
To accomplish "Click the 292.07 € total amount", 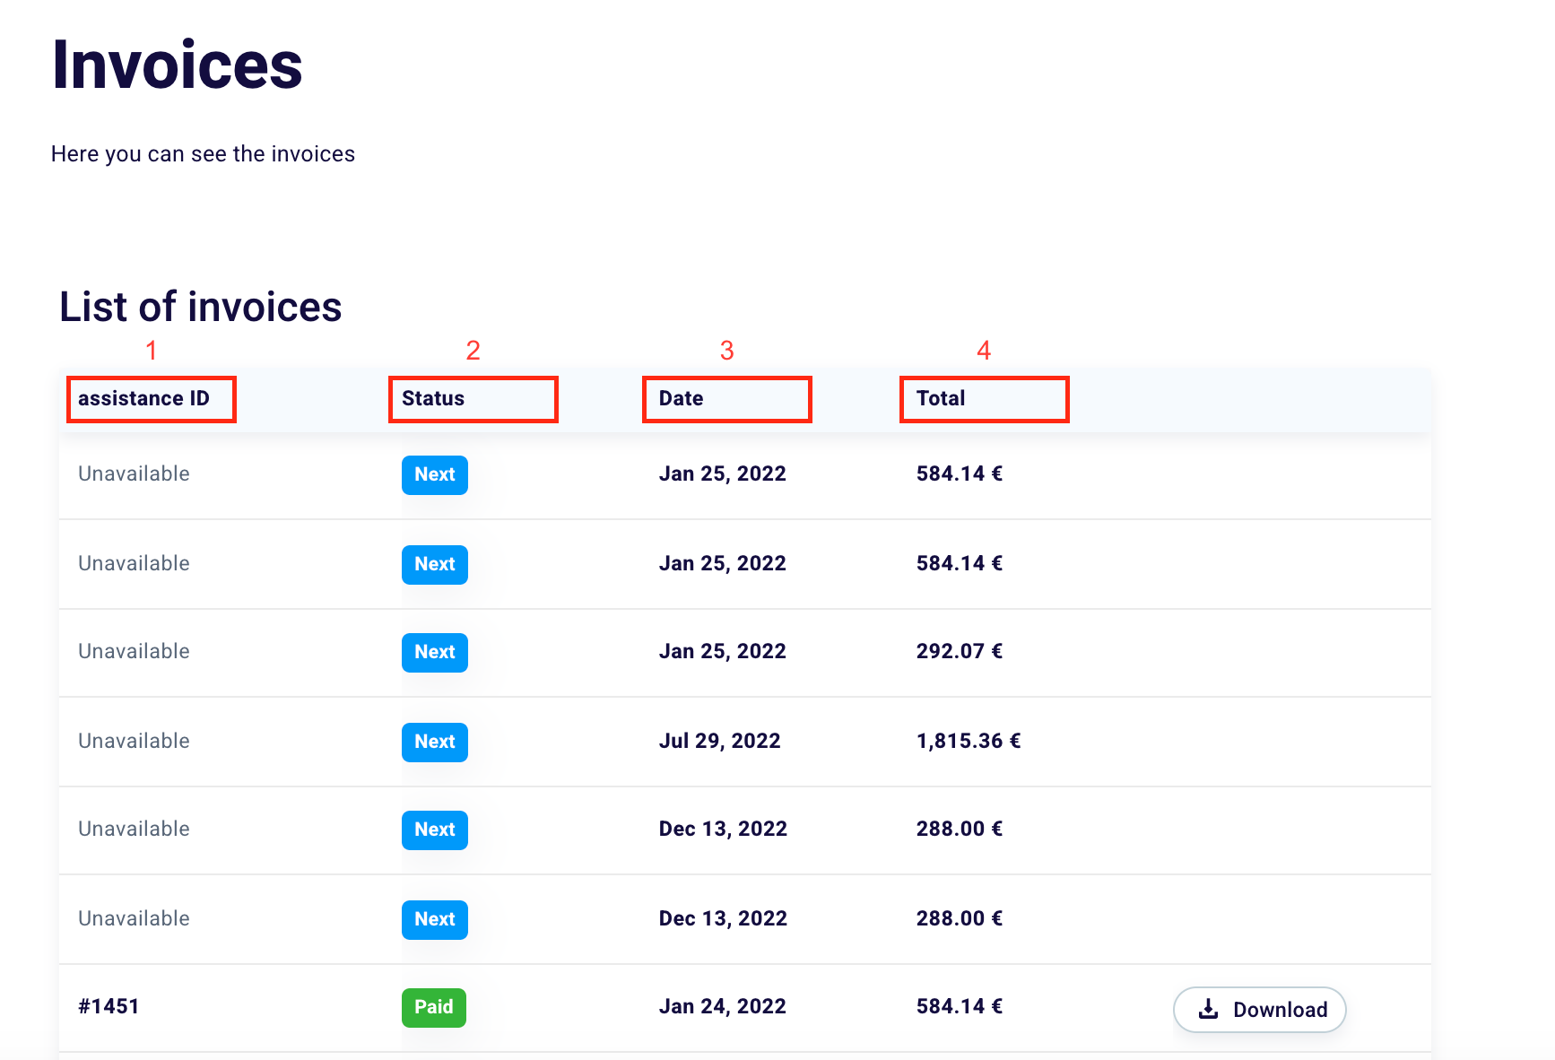I will click(959, 651).
